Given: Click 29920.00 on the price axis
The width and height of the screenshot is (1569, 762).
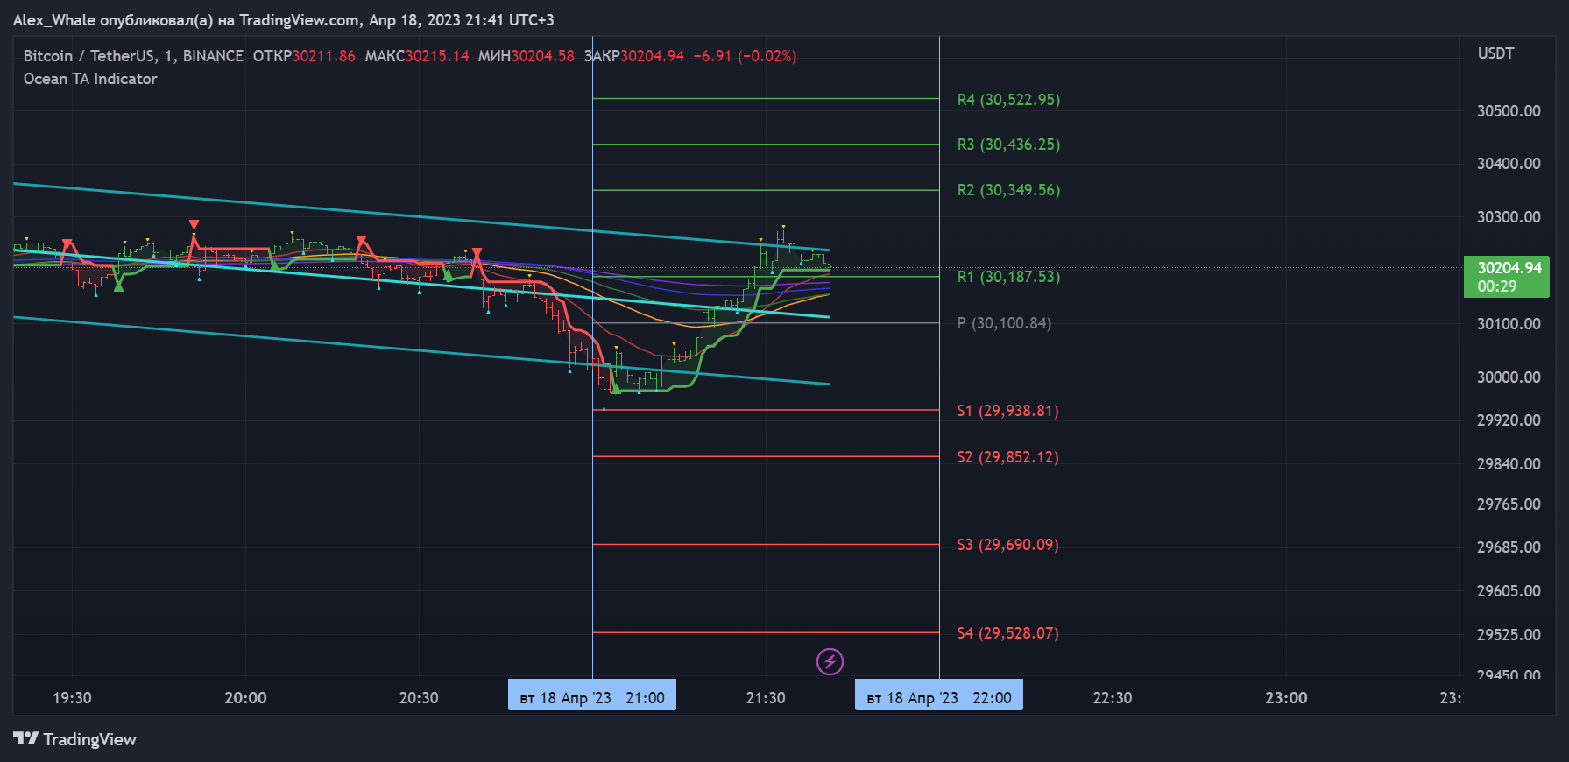Looking at the screenshot, I should pos(1509,420).
